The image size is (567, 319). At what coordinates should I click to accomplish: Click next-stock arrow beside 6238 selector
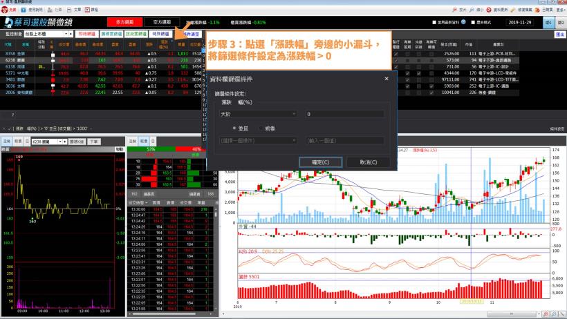pyautogui.click(x=65, y=142)
